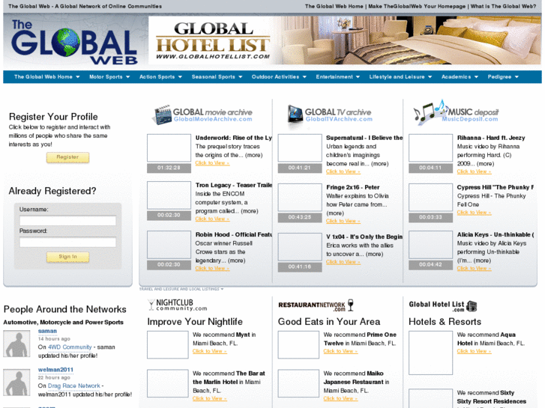Image resolution: width=545 pixels, height=408 pixels.
Task: Open the Academics menu
Action: (x=456, y=77)
